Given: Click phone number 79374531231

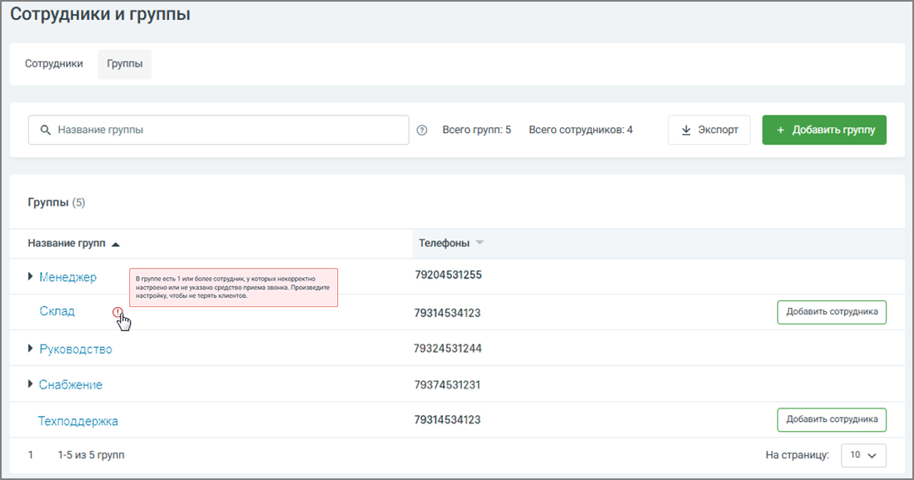Looking at the screenshot, I should click(447, 384).
